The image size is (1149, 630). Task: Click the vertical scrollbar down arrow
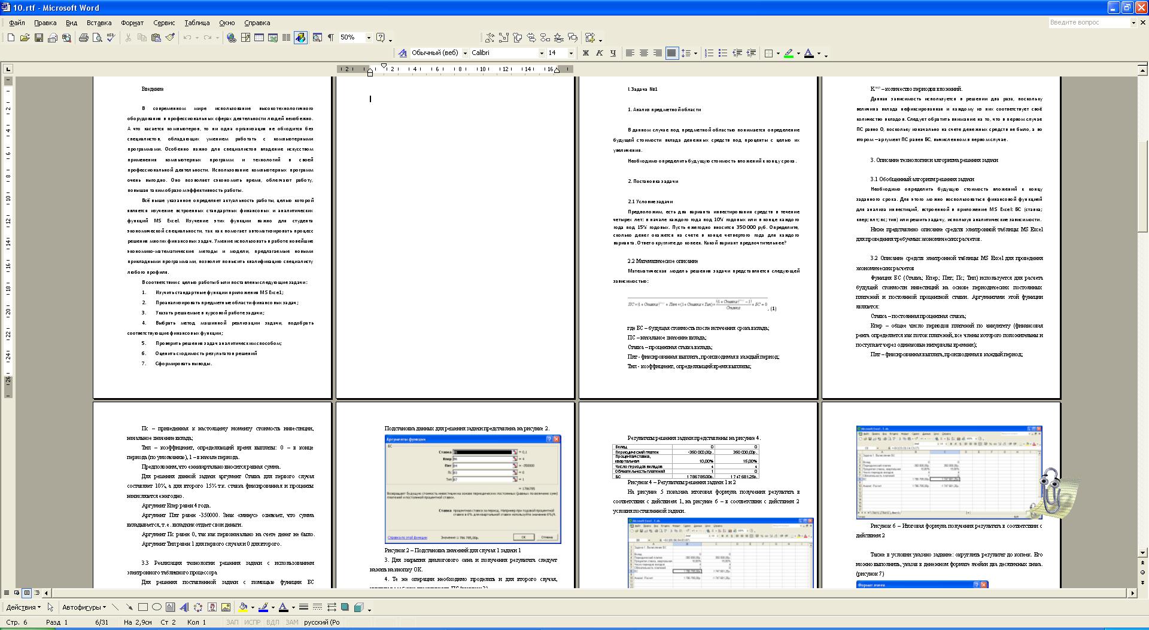(x=1142, y=552)
